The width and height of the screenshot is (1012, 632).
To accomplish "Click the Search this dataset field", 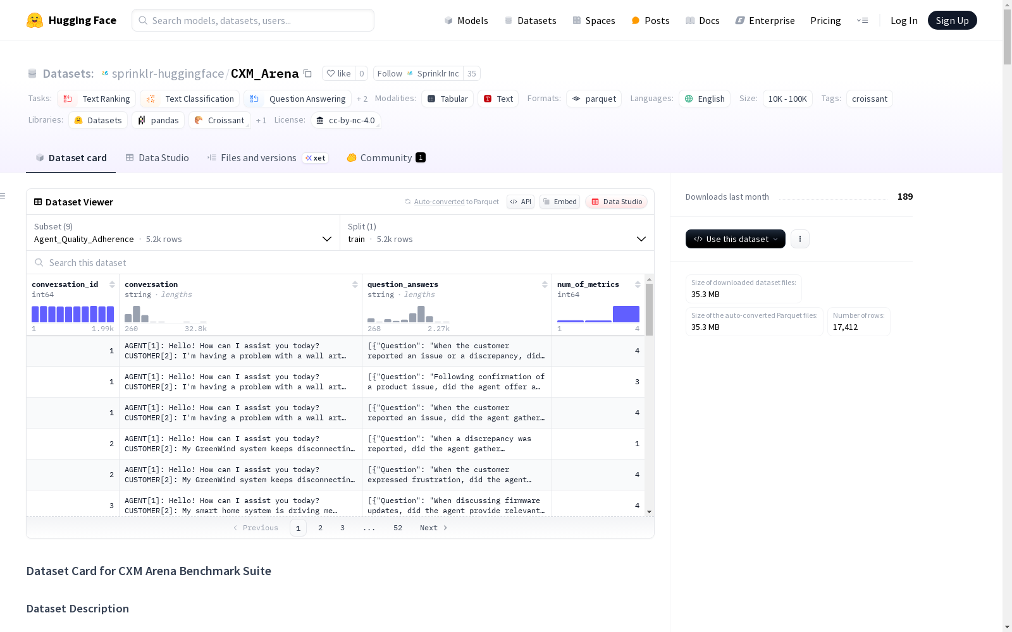I will click(340, 262).
